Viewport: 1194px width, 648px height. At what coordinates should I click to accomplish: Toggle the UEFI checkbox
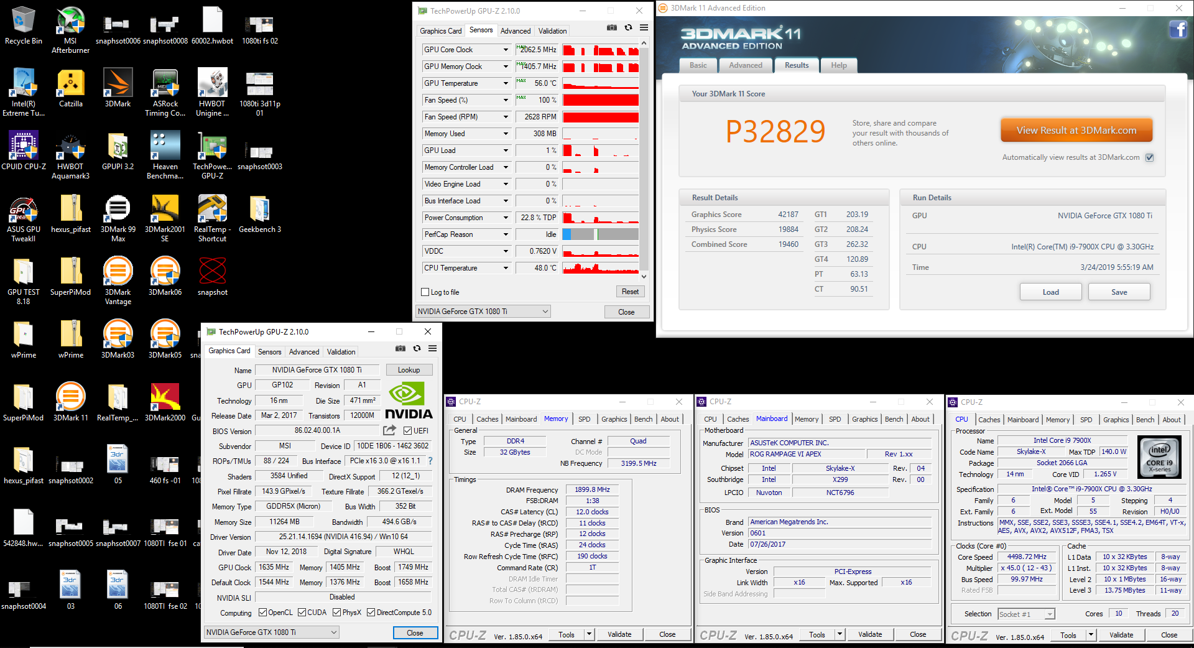point(408,430)
